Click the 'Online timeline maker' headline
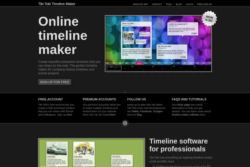250x167 pixels. tap(63, 35)
